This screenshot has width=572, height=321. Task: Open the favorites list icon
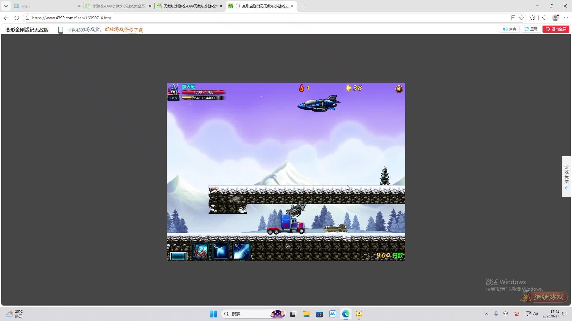[545, 18]
